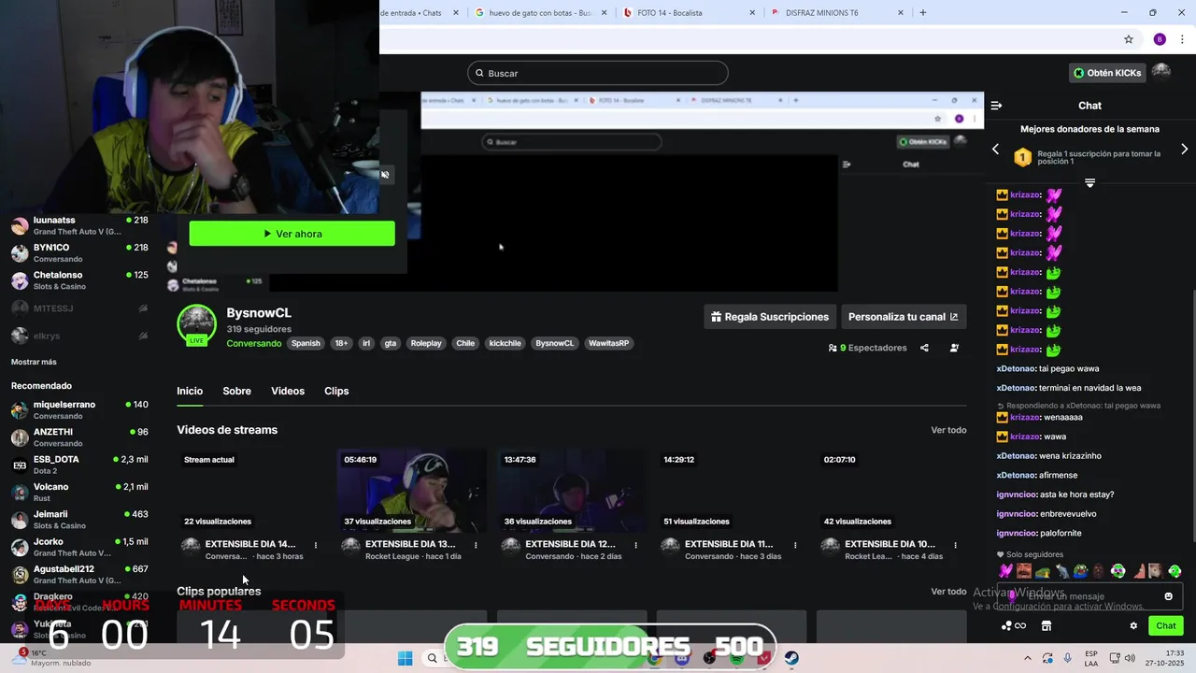Open the emoji picker in message box

(1168, 596)
